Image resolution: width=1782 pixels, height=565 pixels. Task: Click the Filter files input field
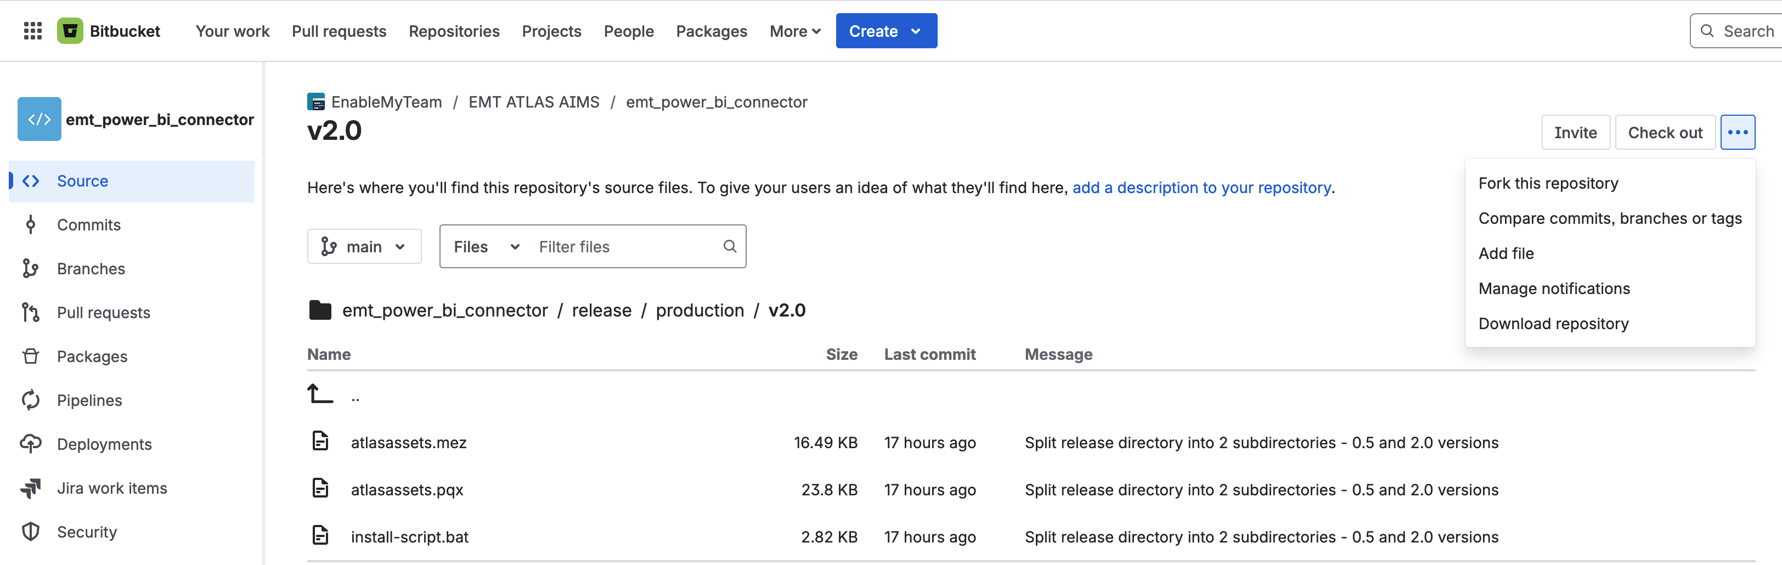point(626,247)
